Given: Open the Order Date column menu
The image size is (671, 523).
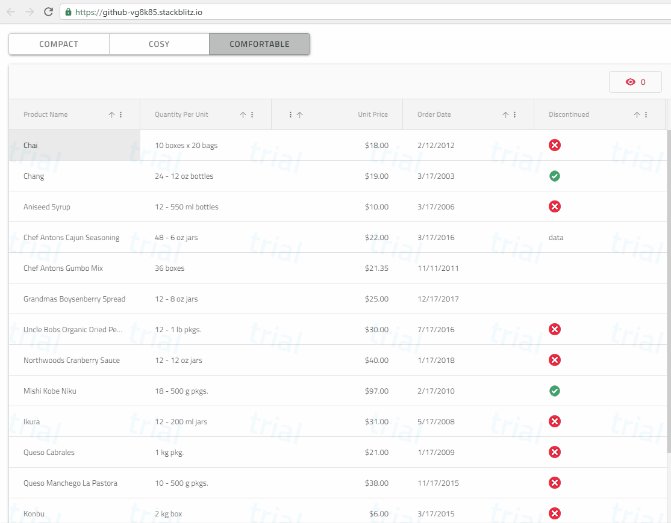Looking at the screenshot, I should 514,114.
